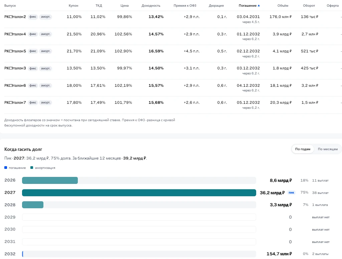This screenshot has width=342, height=259.
Task: Sort the table by ТКД column
Action: (x=99, y=6)
